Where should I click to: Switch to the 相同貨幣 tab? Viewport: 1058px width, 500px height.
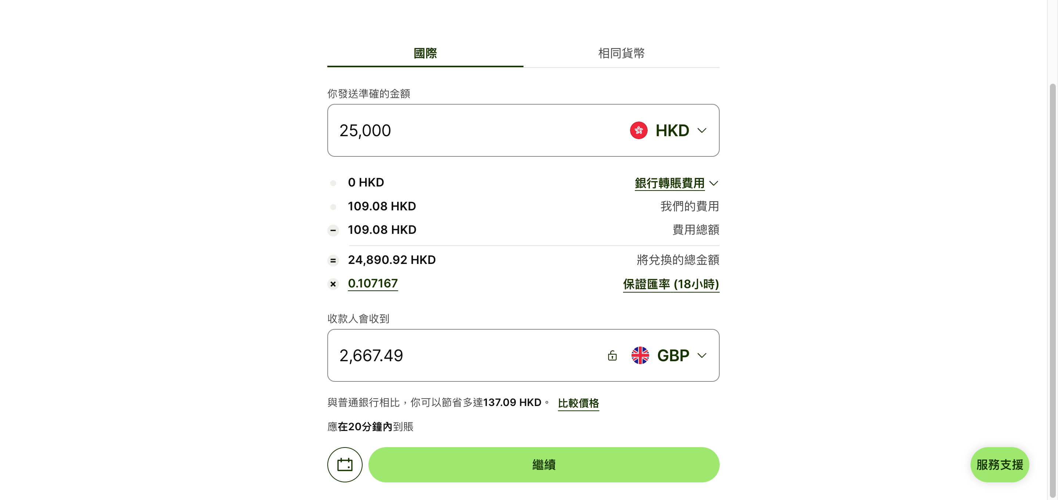[621, 53]
